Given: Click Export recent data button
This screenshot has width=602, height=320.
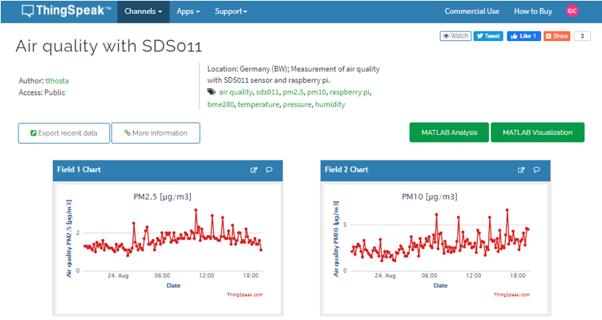Looking at the screenshot, I should pyautogui.click(x=64, y=133).
